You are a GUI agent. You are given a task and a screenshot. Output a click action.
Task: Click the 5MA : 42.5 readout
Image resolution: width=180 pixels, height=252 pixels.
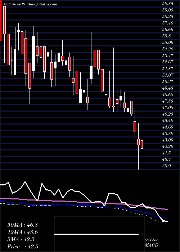[21, 239]
